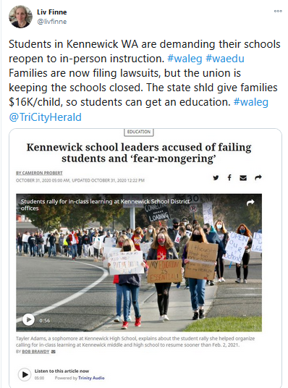
Task: Open the tweet's three-dot more options menu
Action: (278, 11)
